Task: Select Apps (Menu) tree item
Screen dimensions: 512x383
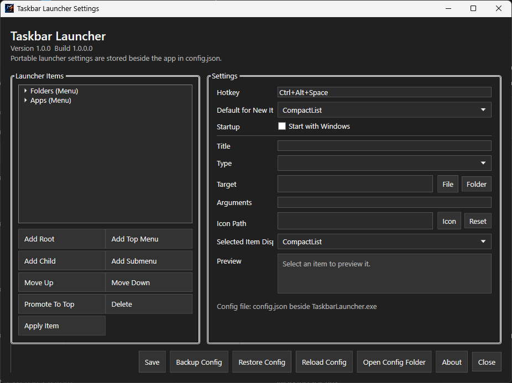Action: tap(51, 100)
